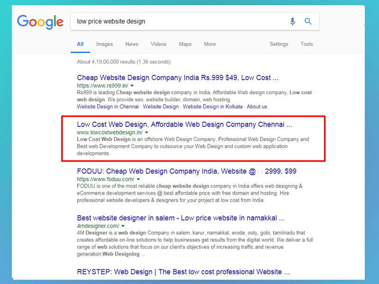Click the blue magnifier search icon
The height and width of the screenshot is (284, 379).
click(308, 21)
